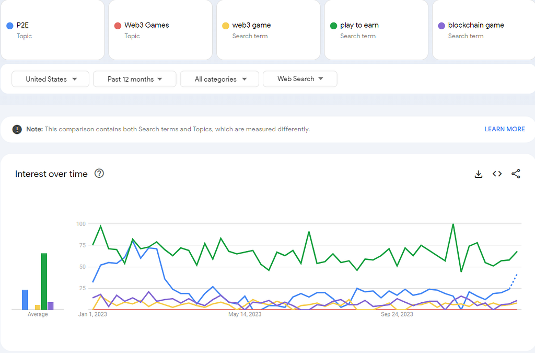Click the Sep 24, 2023 axis label
The image size is (535, 353).
click(x=397, y=314)
